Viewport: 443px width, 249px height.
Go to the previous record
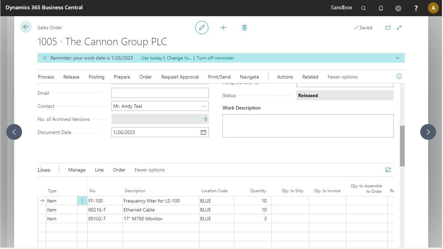click(x=14, y=132)
